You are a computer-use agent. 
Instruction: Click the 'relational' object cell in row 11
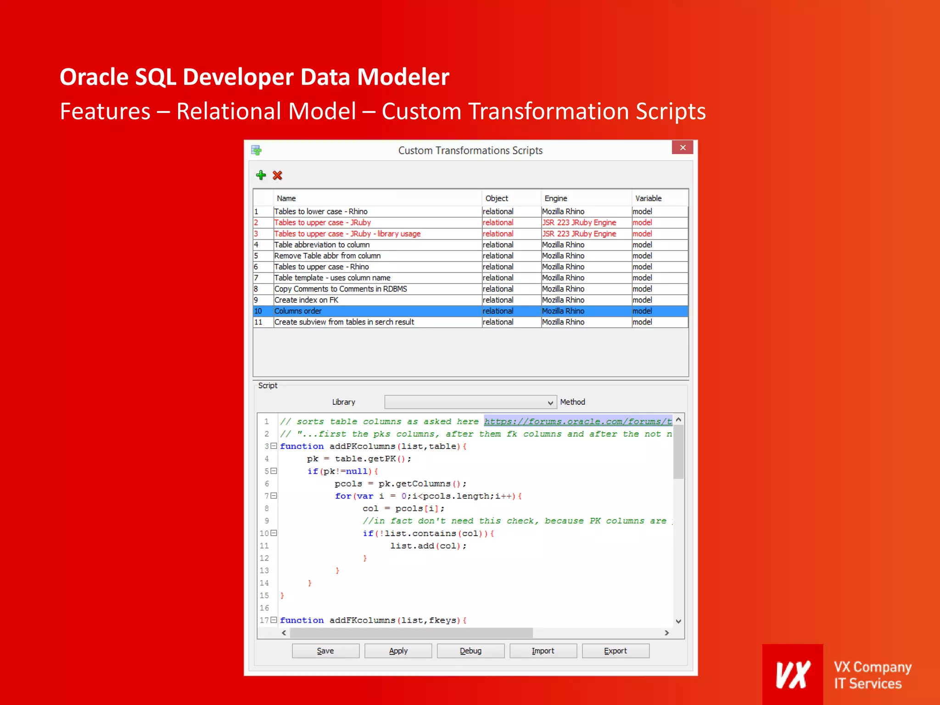511,322
